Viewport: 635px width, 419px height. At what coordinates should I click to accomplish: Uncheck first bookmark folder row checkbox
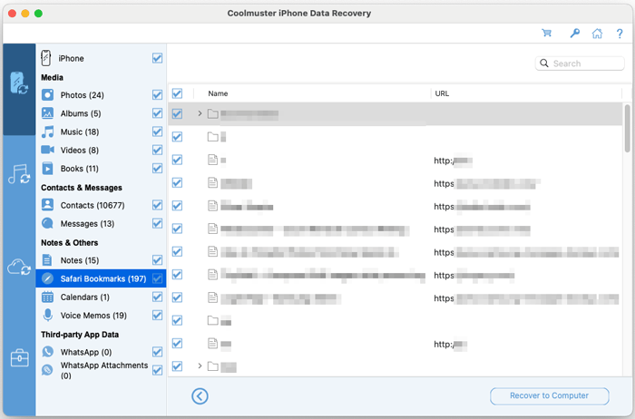(x=177, y=113)
